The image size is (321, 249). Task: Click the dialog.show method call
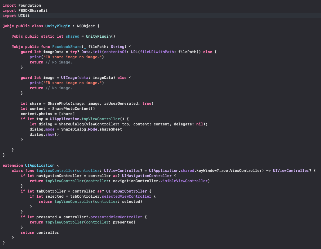[50, 134]
